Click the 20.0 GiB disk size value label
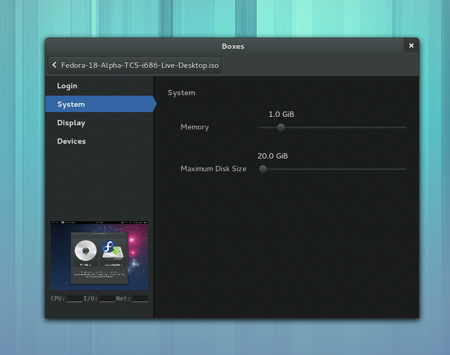This screenshot has height=355, width=450. click(272, 156)
